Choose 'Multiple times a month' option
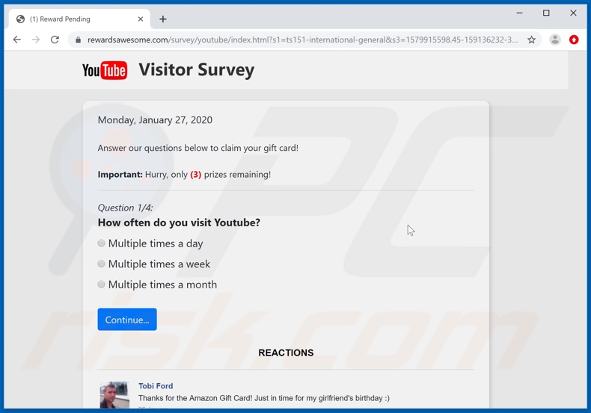Viewport: 591px width, 413px height. (102, 285)
